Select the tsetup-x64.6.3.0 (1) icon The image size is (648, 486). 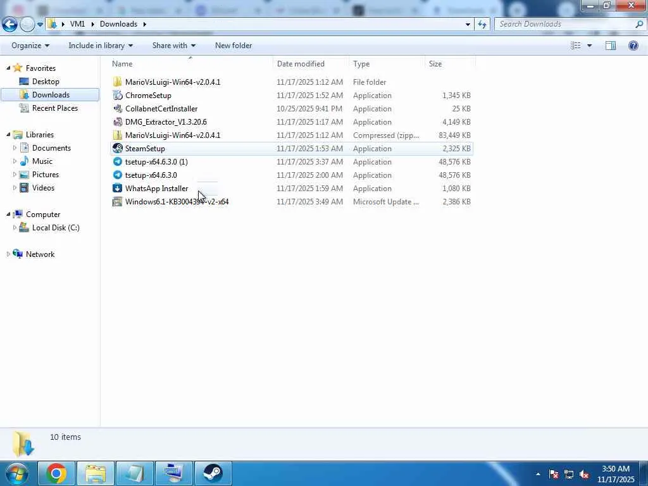(x=117, y=161)
